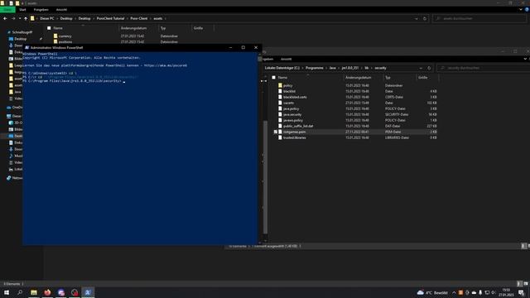Screen dimensions: 530x298
Task: Click the weather widget in the taskbar
Action: pyautogui.click(x=432, y=292)
